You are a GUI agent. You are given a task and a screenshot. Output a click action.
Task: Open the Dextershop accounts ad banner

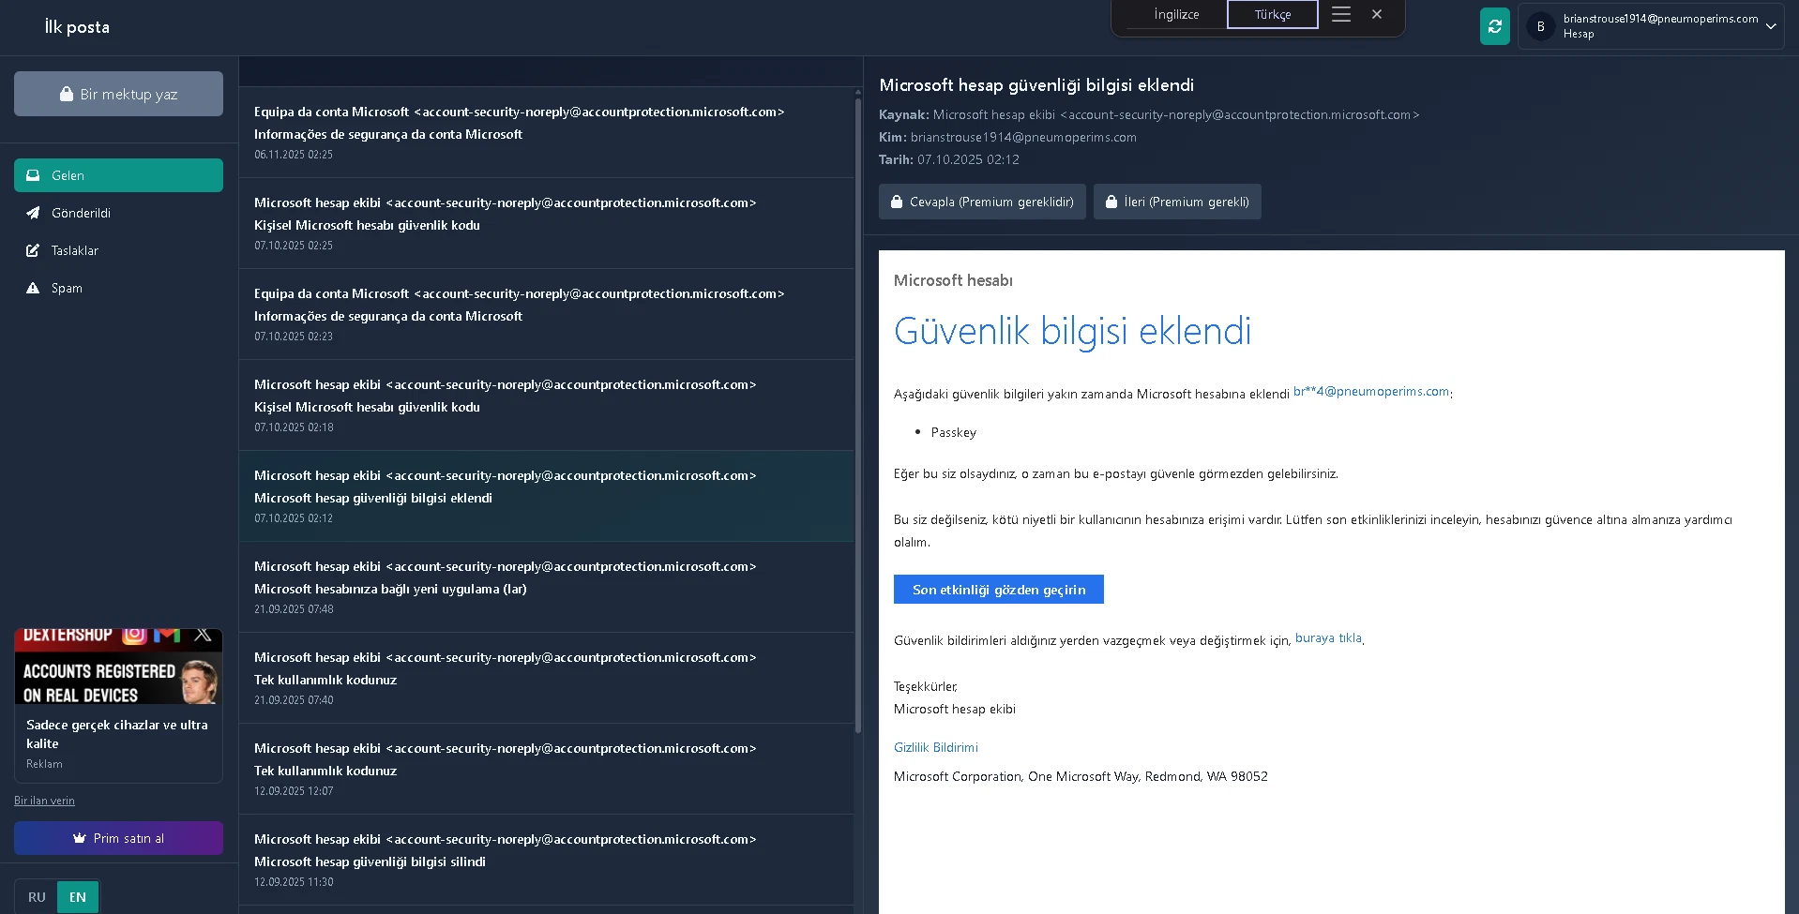pos(118,667)
